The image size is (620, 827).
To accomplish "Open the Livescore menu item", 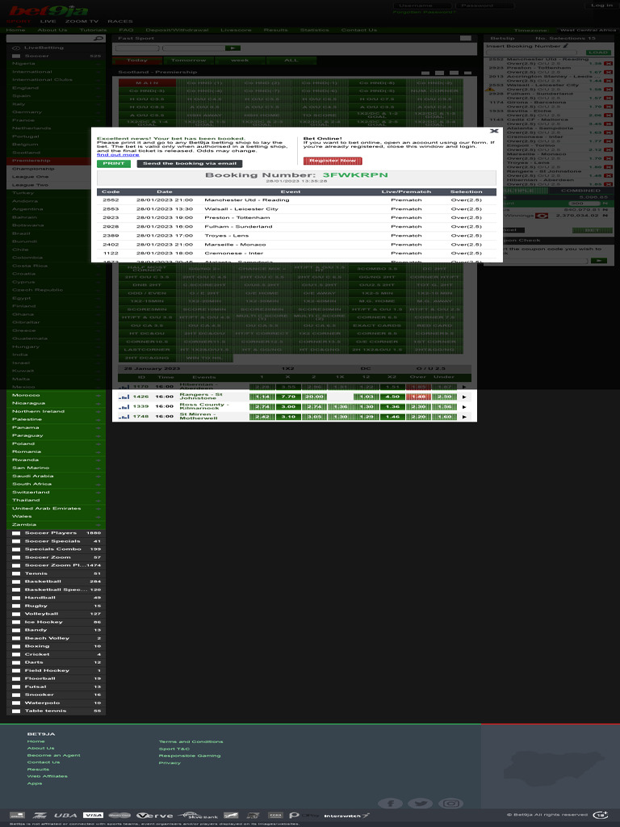I will pyautogui.click(x=236, y=30).
